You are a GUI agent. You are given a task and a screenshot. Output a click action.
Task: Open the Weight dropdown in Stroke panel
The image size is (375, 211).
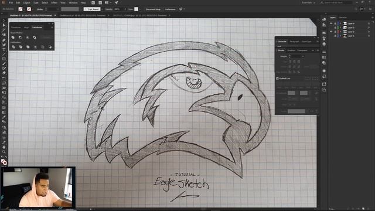point(303,56)
